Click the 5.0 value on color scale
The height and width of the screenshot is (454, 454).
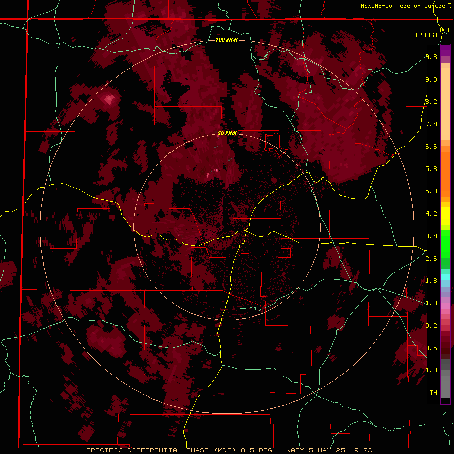(431, 191)
